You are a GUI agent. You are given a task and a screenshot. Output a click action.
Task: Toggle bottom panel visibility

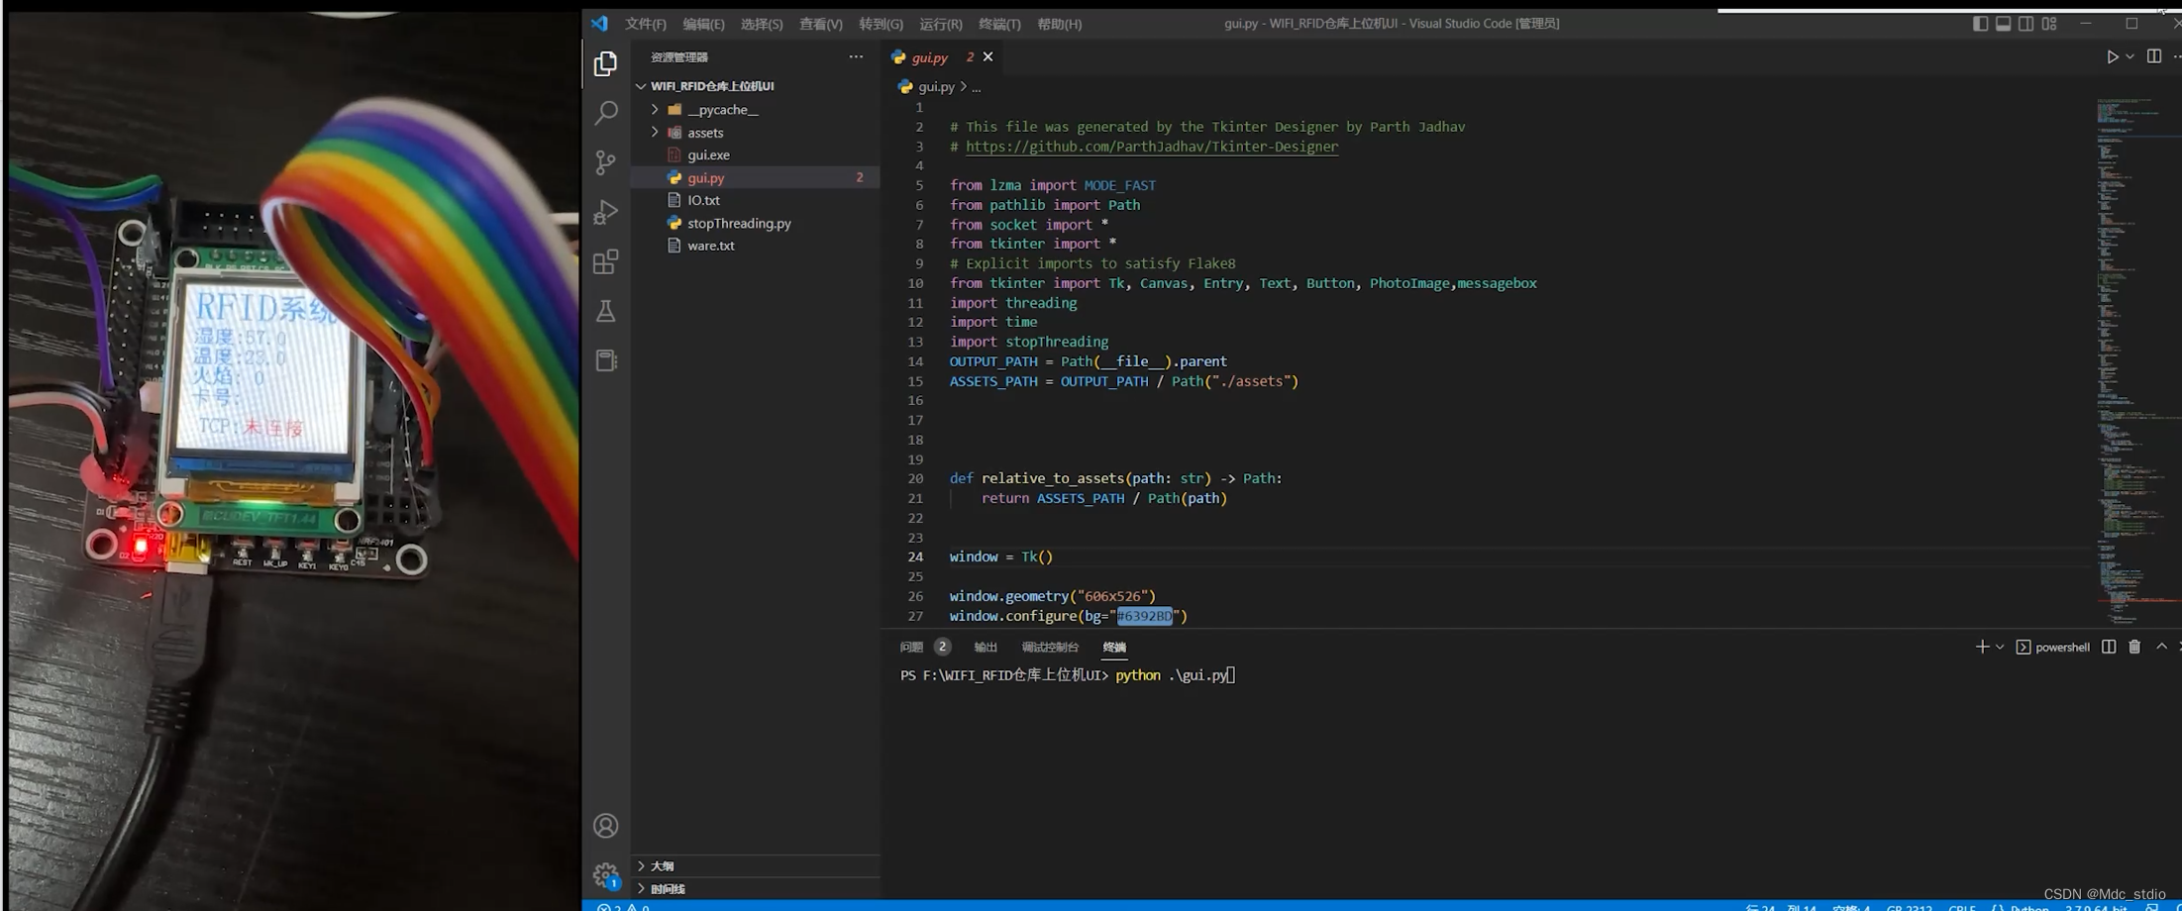(x=2003, y=23)
